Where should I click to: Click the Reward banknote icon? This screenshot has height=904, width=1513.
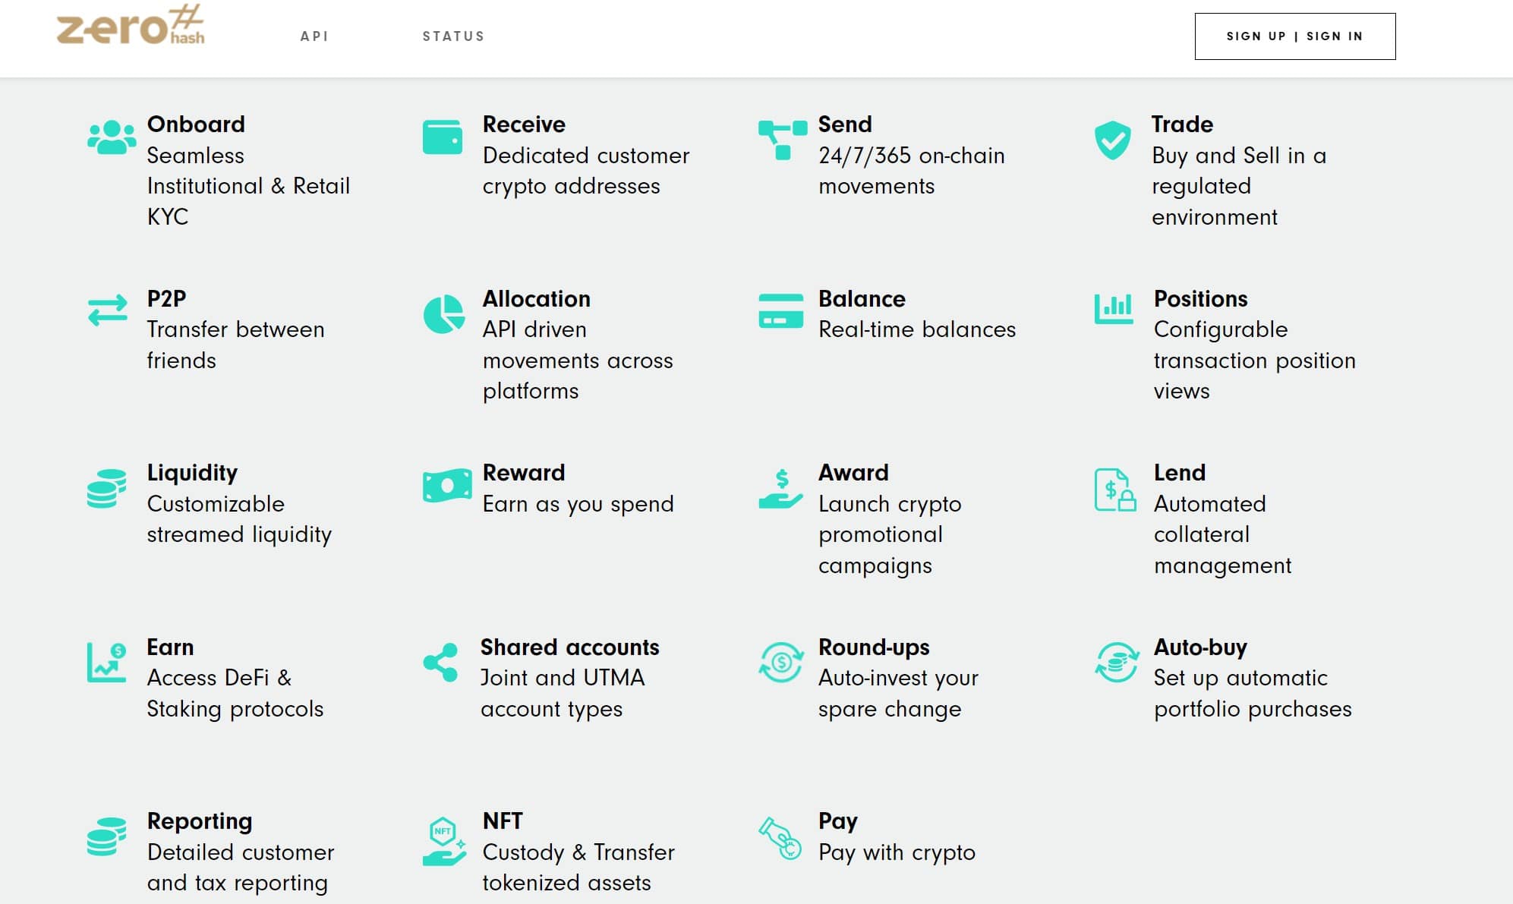coord(447,485)
